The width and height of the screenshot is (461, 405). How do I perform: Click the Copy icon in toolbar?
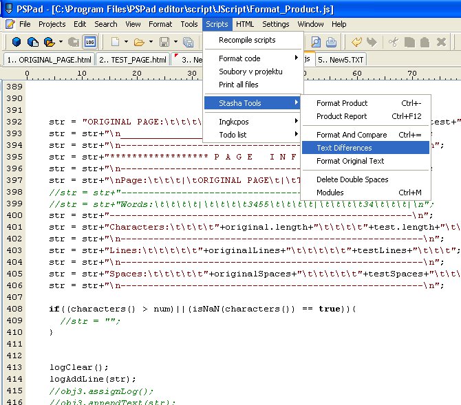point(409,42)
